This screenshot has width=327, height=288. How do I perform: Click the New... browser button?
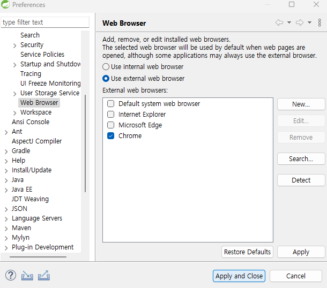(301, 104)
